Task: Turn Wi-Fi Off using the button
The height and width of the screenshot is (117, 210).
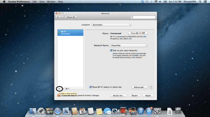Action: (x=138, y=33)
